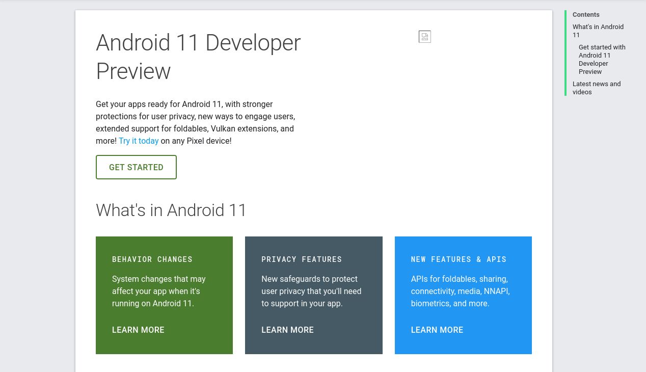Viewport: 646px width, 372px height.
Task: Select the BEHAVIOR CHANGES card title
Action: [152, 259]
